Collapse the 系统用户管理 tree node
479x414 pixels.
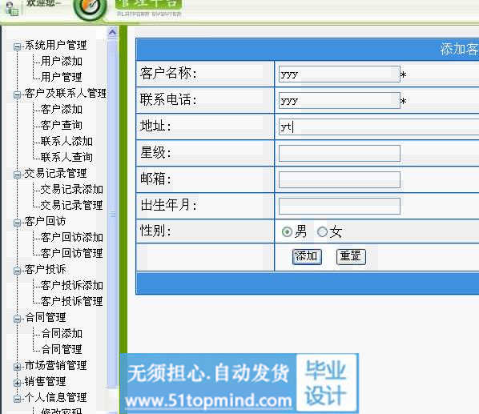pyautogui.click(x=17, y=46)
